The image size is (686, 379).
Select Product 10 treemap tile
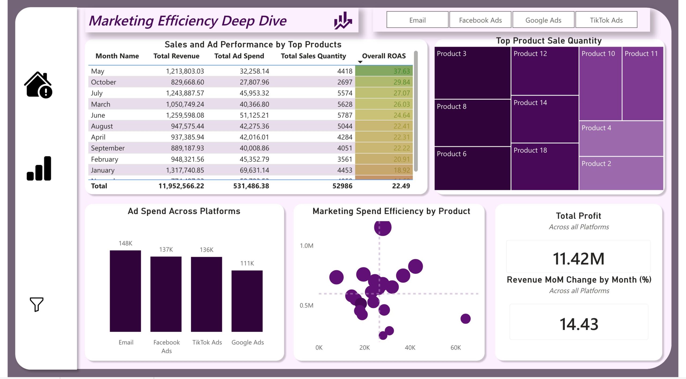[x=600, y=84]
